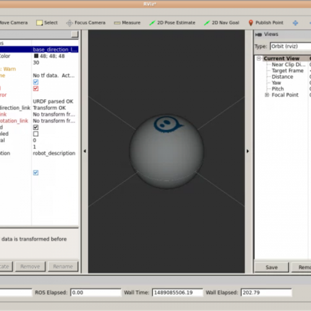The width and height of the screenshot is (311, 311).
Task: Open the view Type dropdown showing Orbit (rviz)
Action: 290,46
